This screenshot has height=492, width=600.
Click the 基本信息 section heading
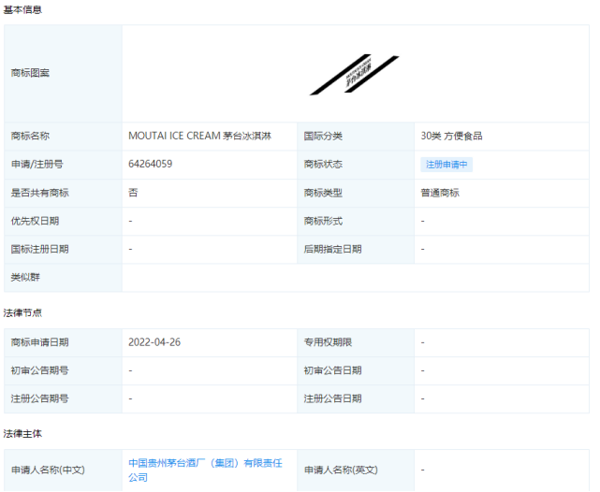[22, 9]
